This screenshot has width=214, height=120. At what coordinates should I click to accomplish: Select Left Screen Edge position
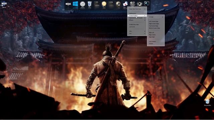point(156,21)
